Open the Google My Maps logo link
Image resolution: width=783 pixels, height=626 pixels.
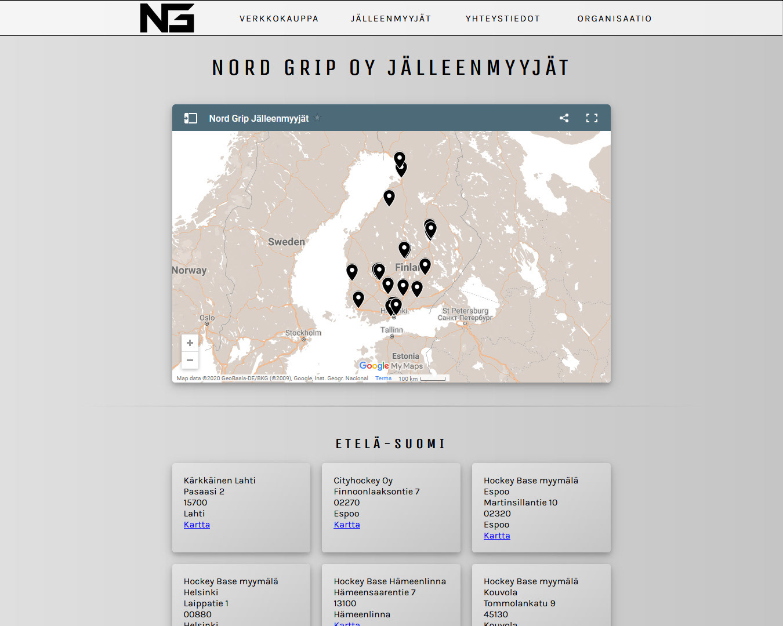[x=391, y=366]
